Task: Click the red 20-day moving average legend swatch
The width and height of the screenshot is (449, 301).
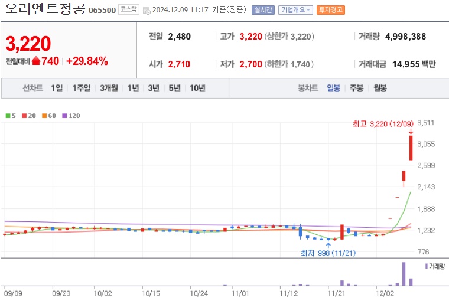Action: click(x=24, y=116)
